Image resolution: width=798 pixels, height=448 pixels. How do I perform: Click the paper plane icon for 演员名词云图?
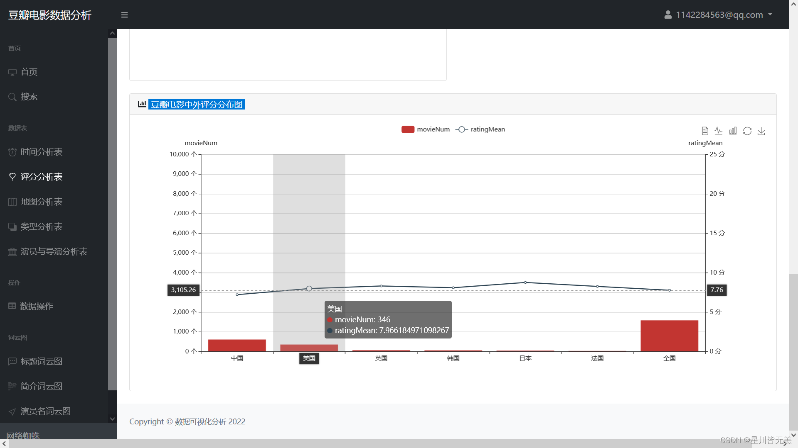pyautogui.click(x=12, y=411)
